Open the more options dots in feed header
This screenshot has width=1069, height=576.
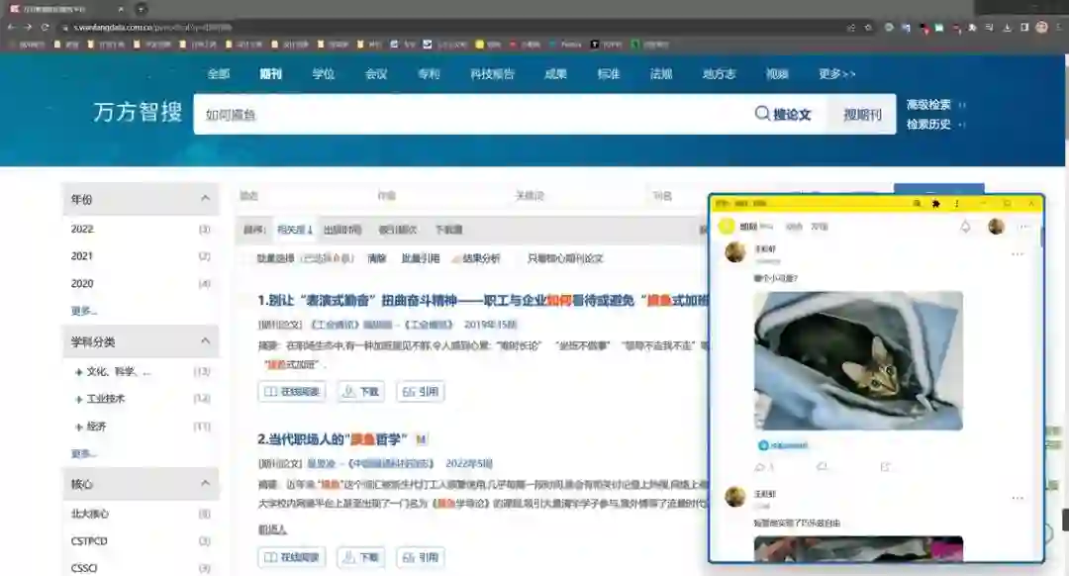pyautogui.click(x=1024, y=227)
